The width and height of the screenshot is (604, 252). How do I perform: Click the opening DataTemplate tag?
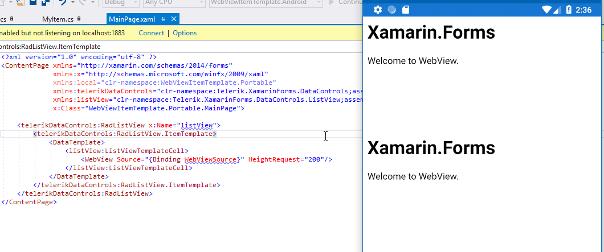(x=77, y=142)
